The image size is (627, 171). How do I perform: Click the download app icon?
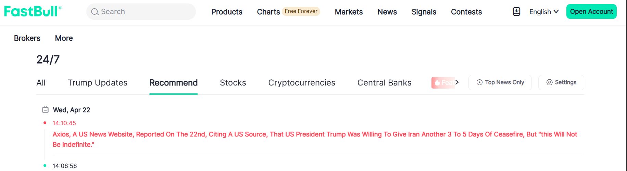(x=516, y=12)
